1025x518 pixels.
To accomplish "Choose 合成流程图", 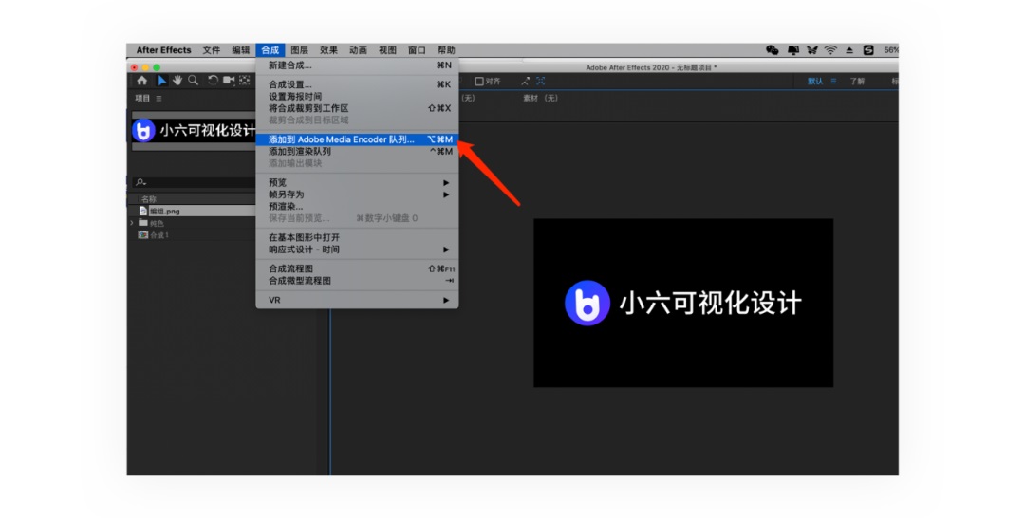I will (357, 268).
